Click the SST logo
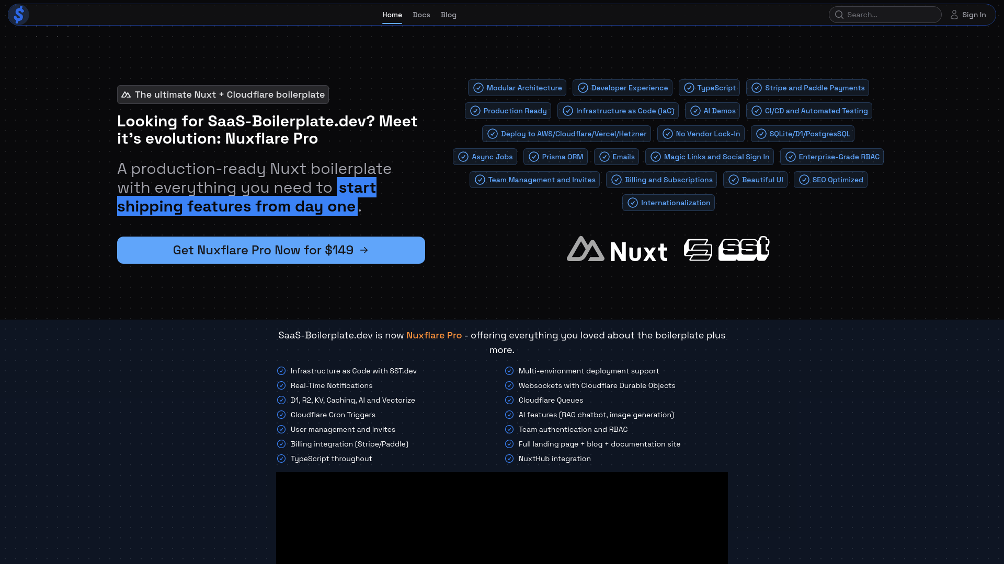 pyautogui.click(x=727, y=249)
